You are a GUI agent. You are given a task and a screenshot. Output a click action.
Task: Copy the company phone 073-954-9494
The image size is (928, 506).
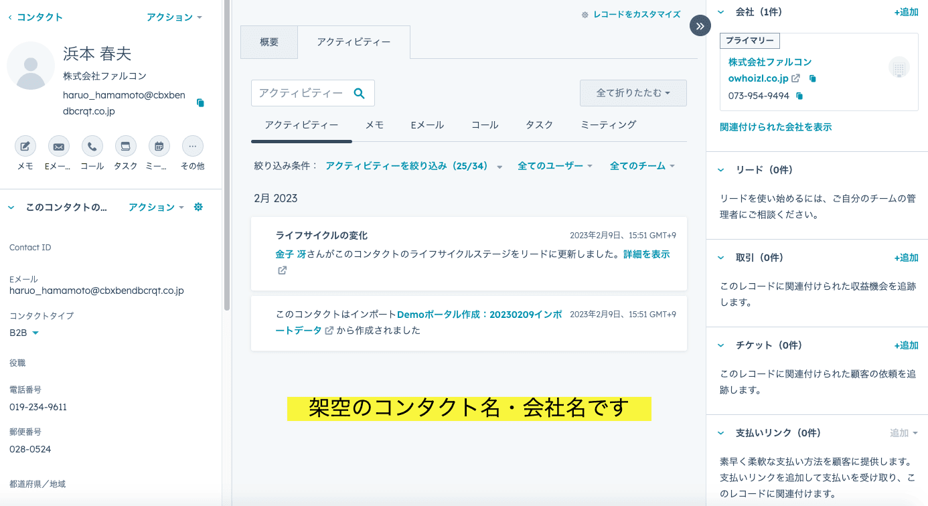click(x=799, y=96)
